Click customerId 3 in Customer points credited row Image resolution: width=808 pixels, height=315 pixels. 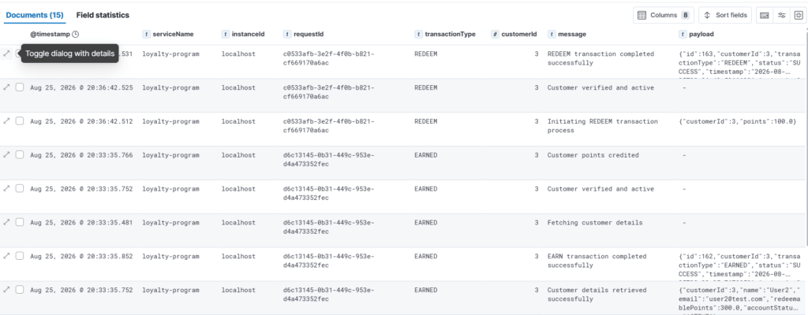[x=537, y=155]
